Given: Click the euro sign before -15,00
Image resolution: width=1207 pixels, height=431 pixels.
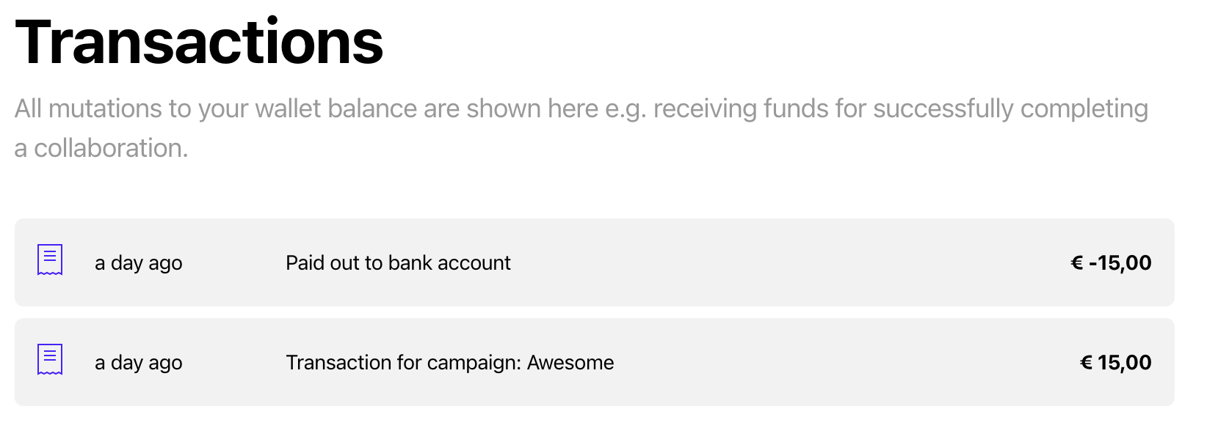Looking at the screenshot, I should pos(1077,263).
